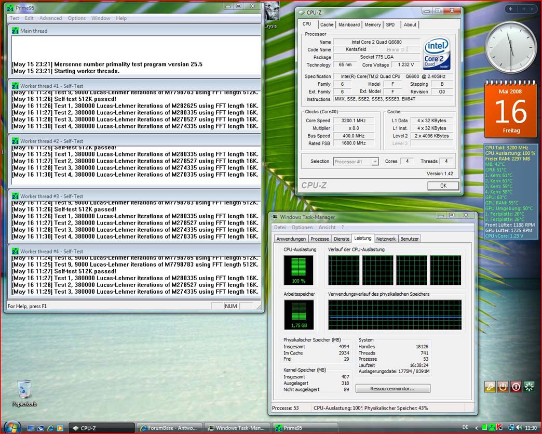Click the yellow key lock gadget icon
The width and height of the screenshot is (542, 434).
coord(490,387)
